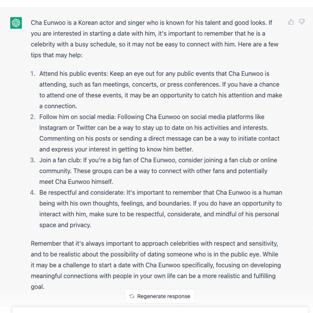313x313 pixels.
Task: Click the 'tips that may help:' line
Action: pos(57,55)
